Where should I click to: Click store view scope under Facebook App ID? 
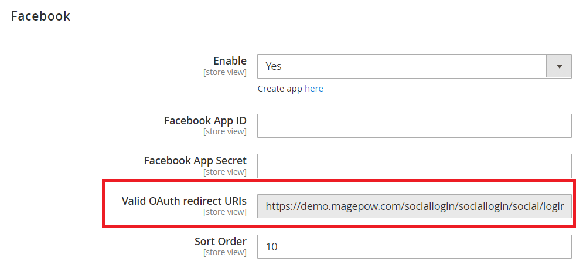point(224,132)
